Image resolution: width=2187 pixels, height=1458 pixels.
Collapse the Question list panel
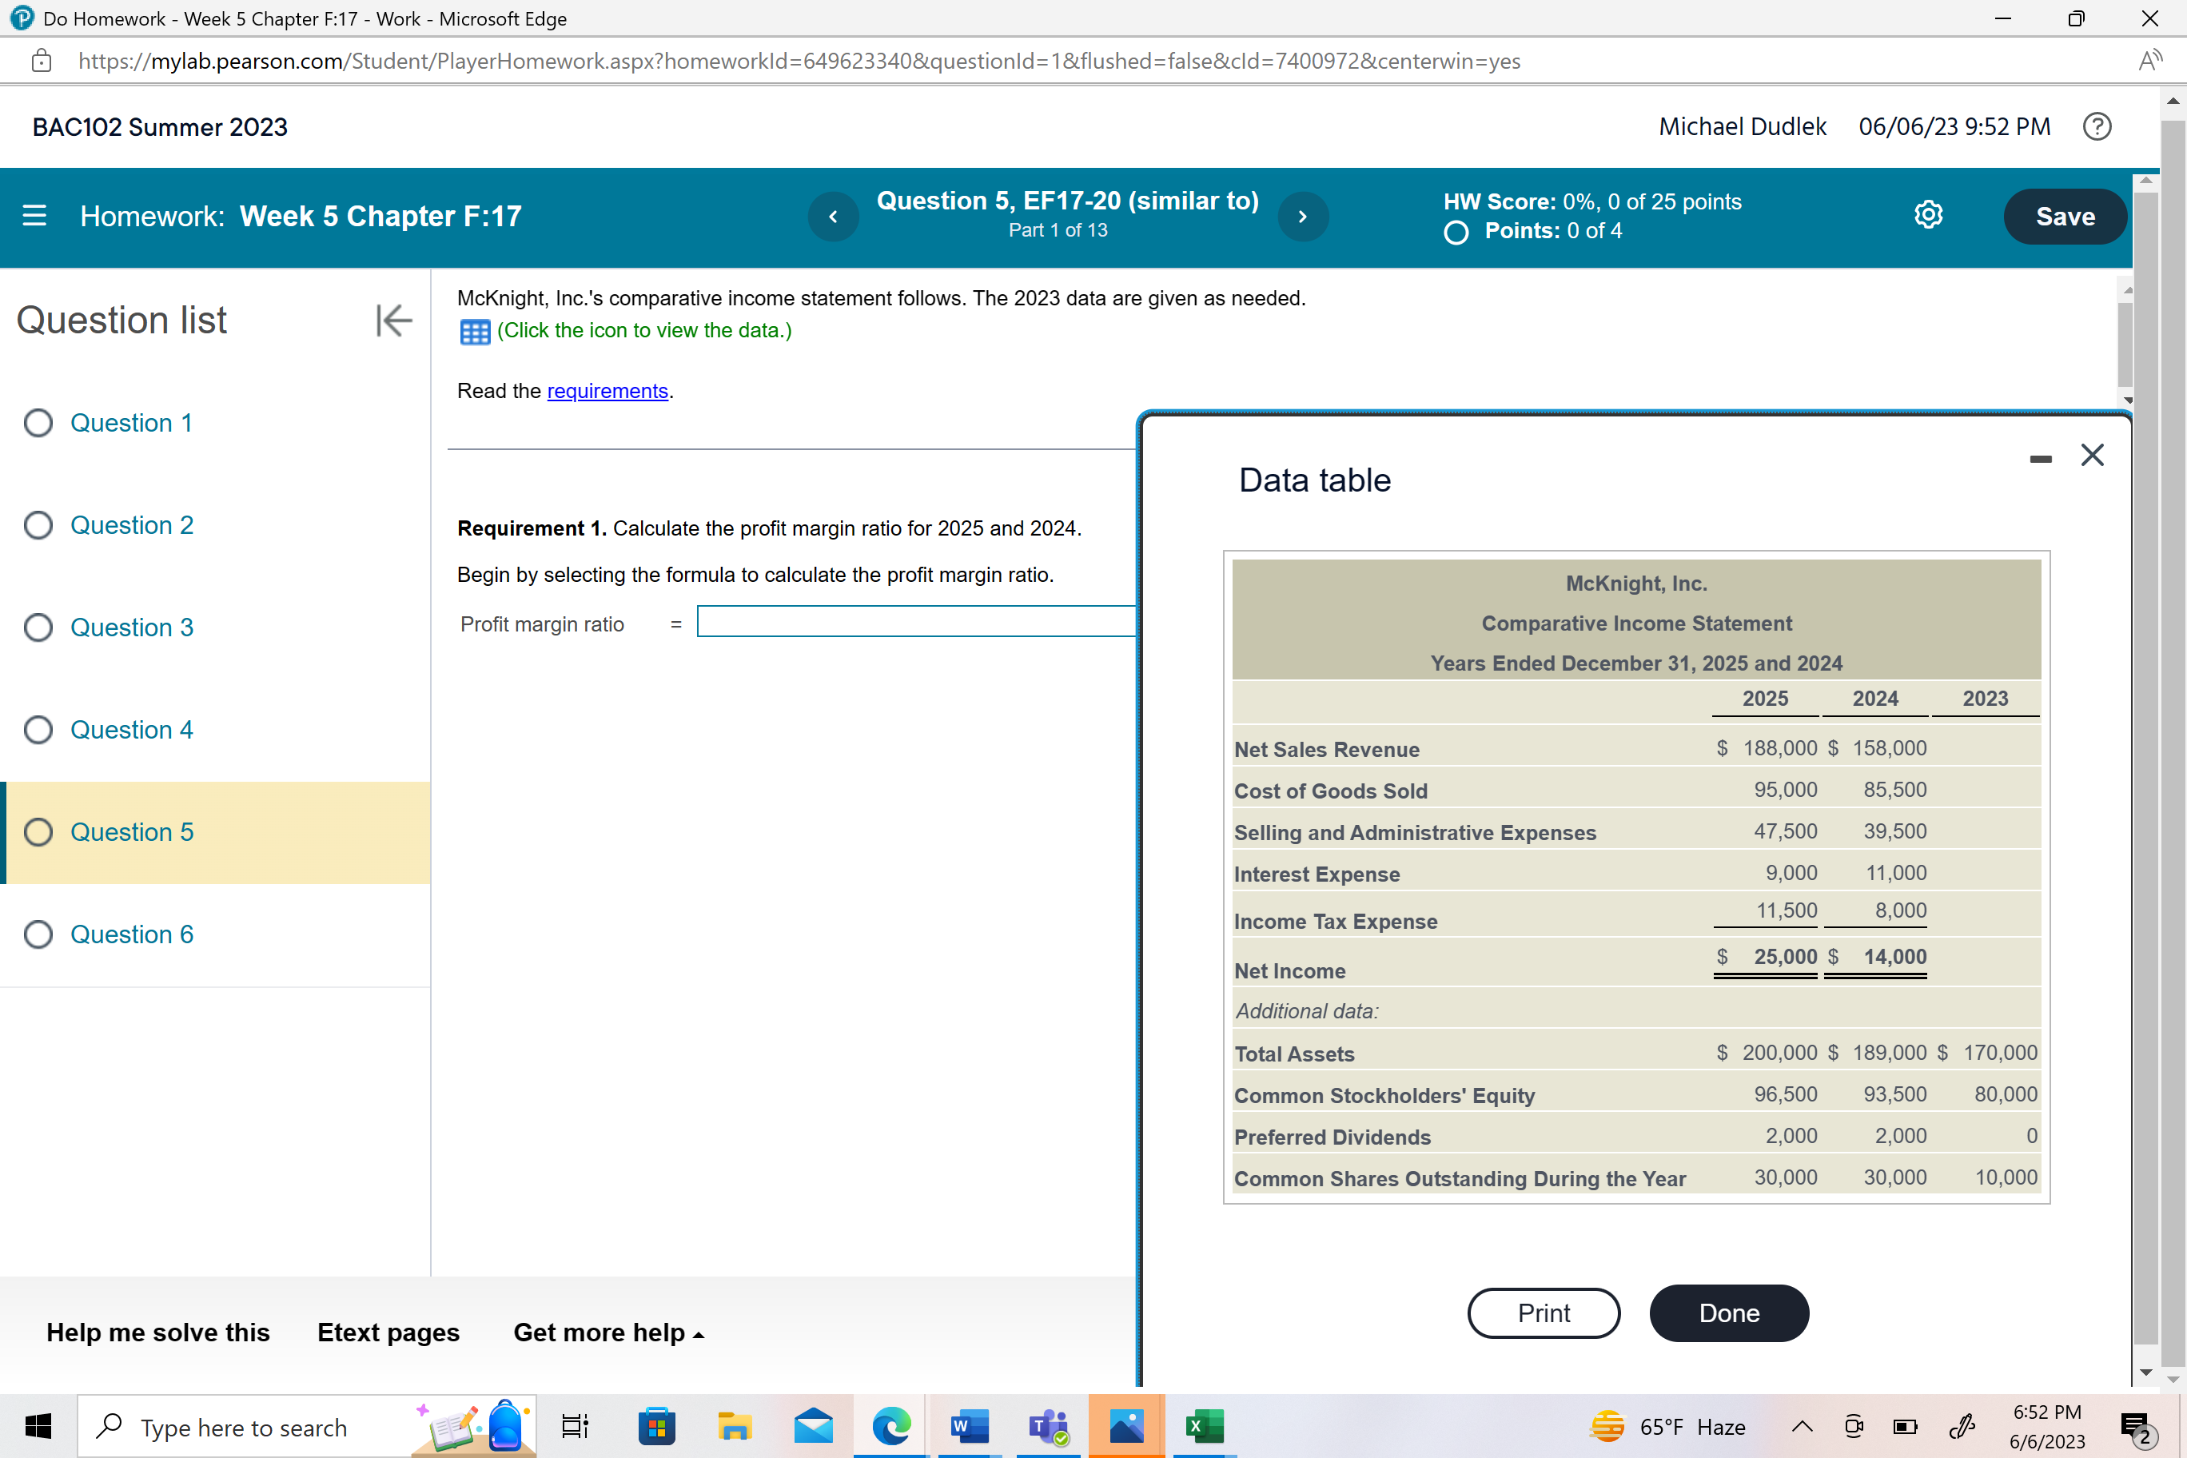click(393, 321)
